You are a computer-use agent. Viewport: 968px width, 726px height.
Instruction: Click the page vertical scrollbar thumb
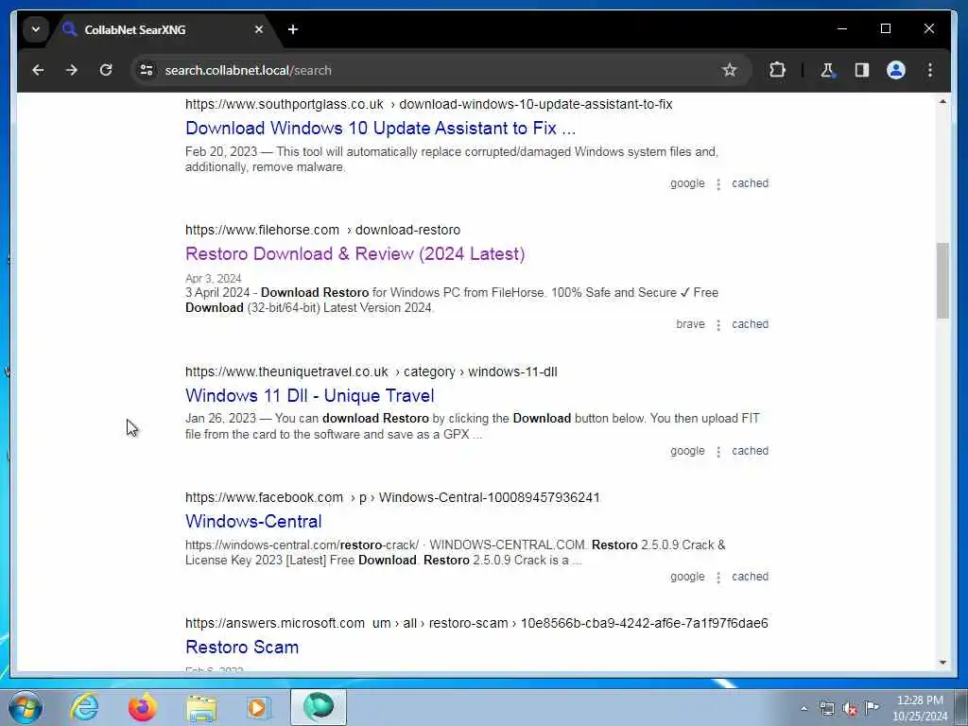[x=942, y=281]
